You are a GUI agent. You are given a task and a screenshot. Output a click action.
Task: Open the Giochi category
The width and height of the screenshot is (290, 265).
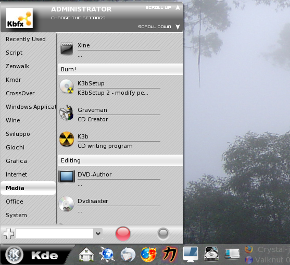(15, 147)
